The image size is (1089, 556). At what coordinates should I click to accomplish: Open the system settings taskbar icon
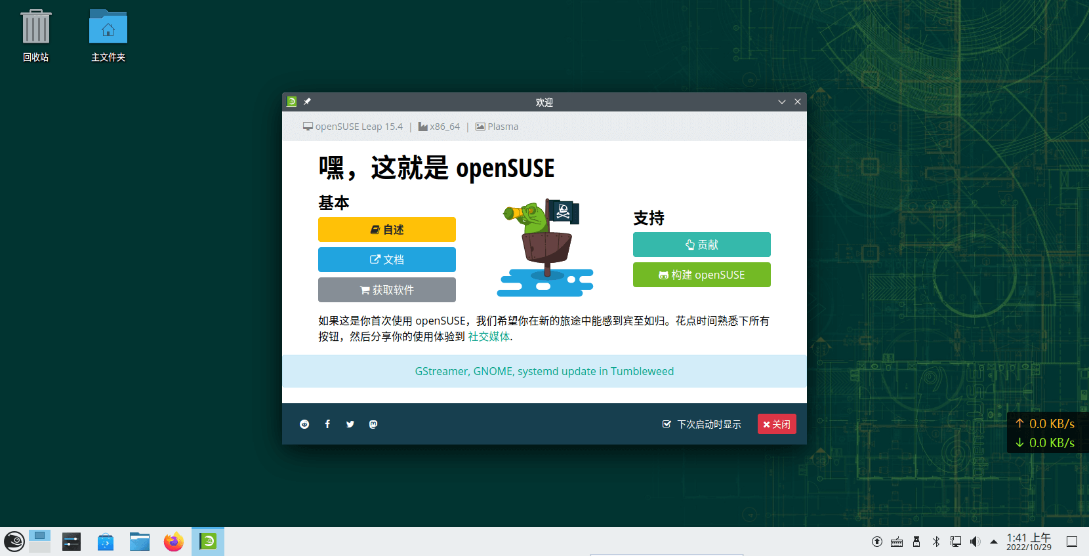click(72, 542)
